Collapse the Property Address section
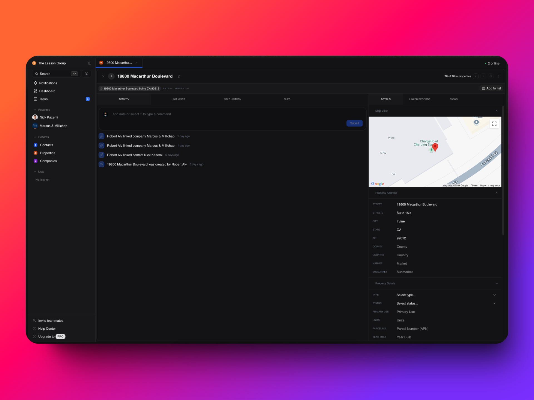 click(496, 193)
